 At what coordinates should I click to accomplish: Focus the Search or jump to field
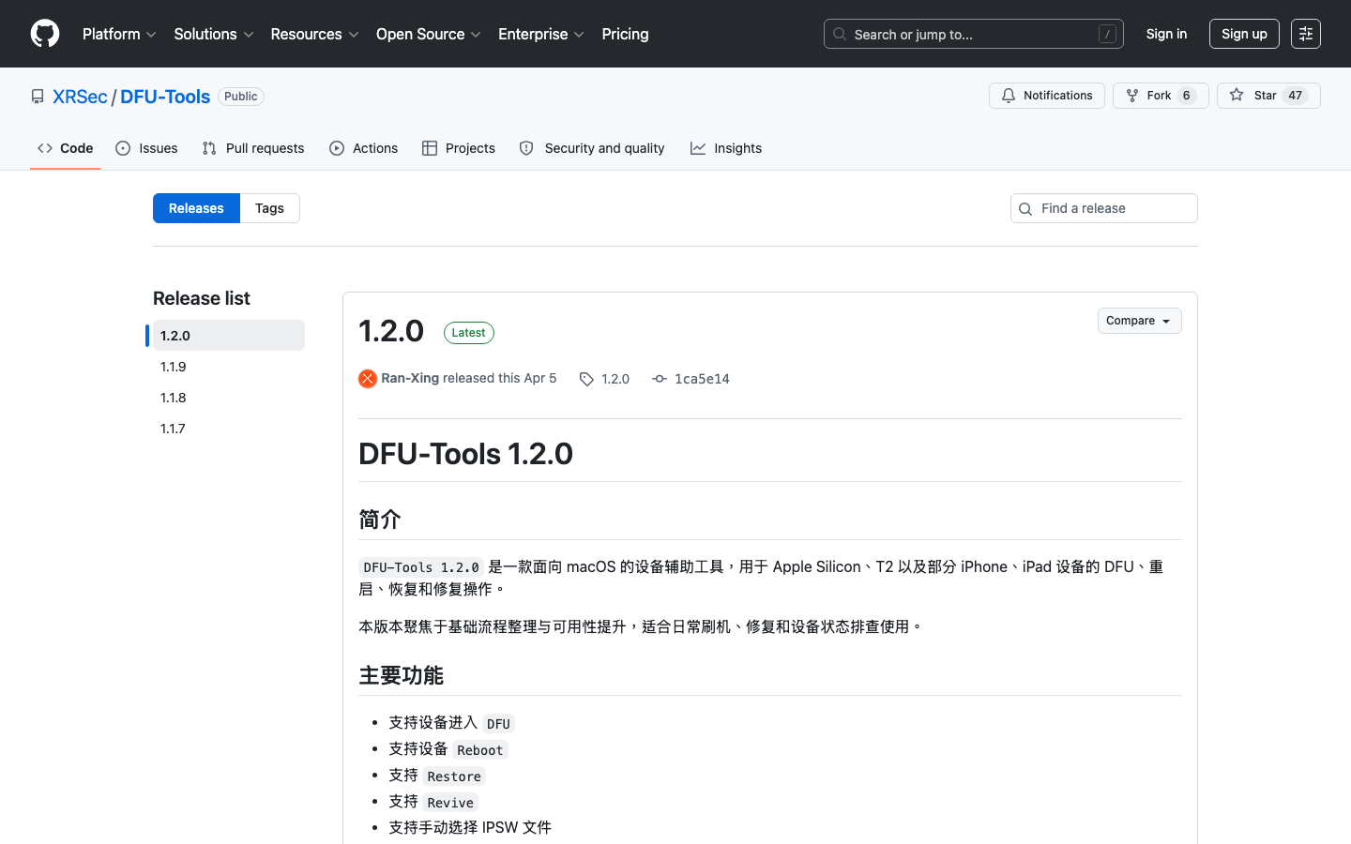click(x=973, y=34)
